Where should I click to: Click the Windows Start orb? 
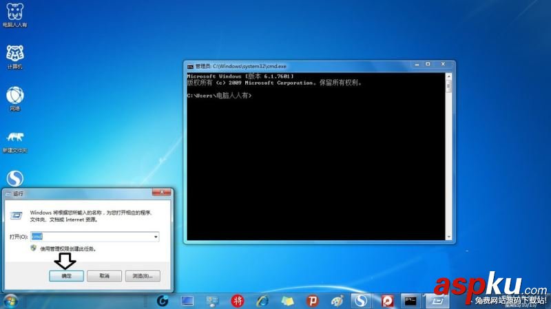point(10,301)
